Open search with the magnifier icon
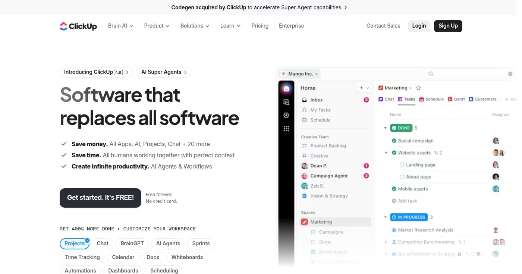 tap(431, 73)
